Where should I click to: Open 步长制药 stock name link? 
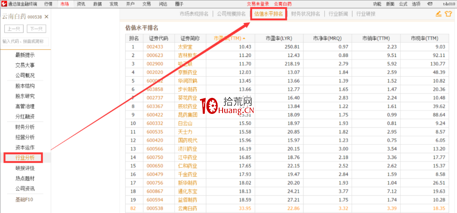(187, 89)
